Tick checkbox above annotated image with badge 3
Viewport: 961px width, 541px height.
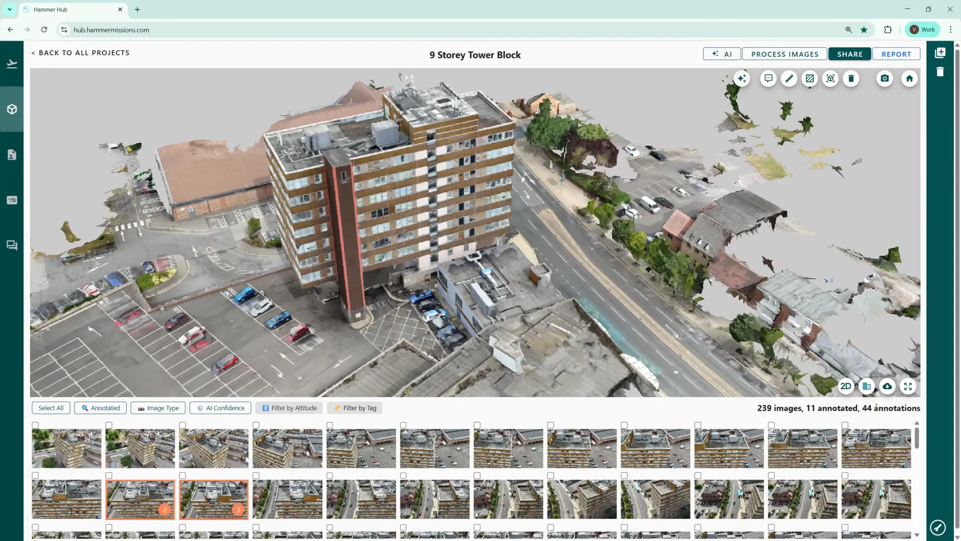point(182,476)
